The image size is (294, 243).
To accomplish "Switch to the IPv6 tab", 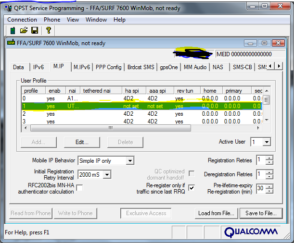I will (38, 67).
